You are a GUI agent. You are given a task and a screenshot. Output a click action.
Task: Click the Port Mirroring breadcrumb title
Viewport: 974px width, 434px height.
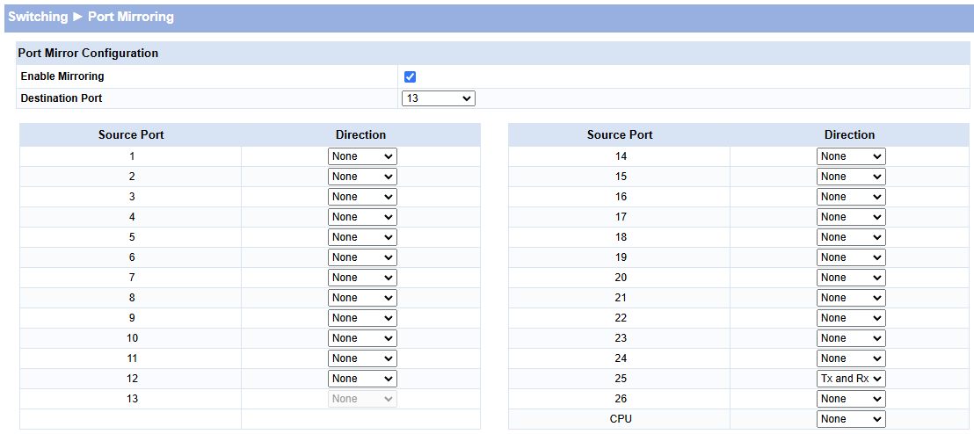click(131, 17)
